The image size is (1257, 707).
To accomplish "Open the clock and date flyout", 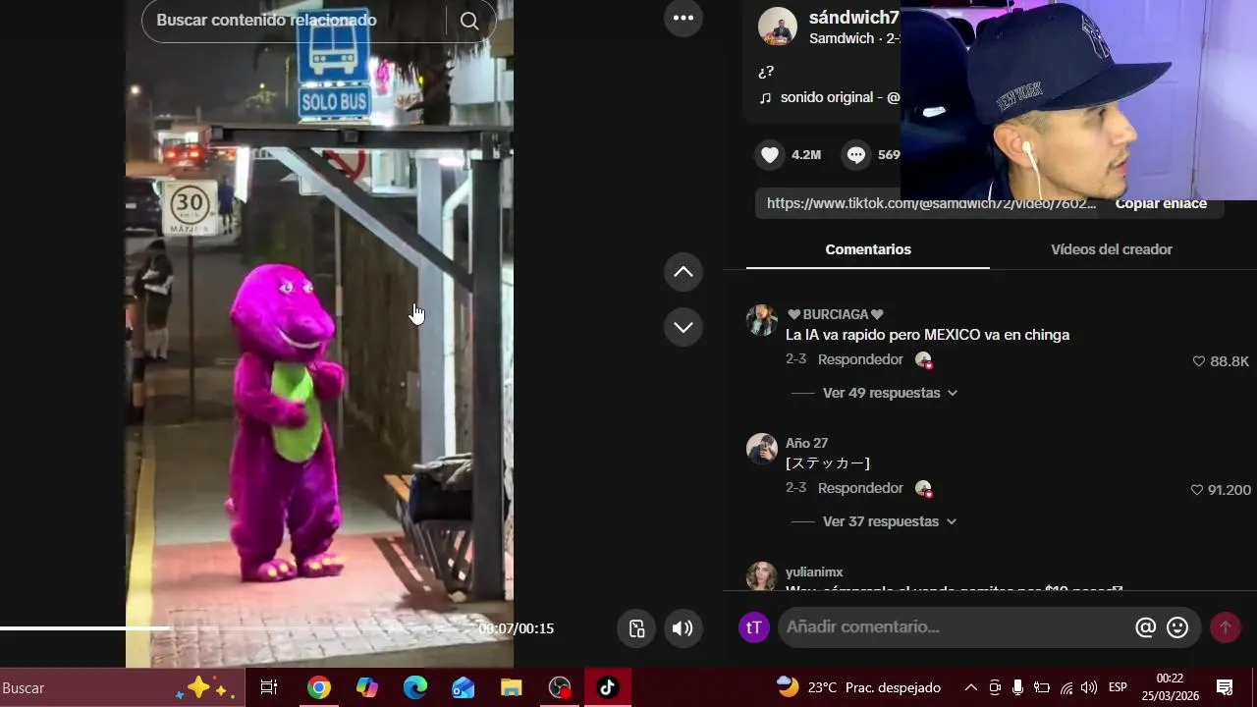I will tap(1170, 687).
